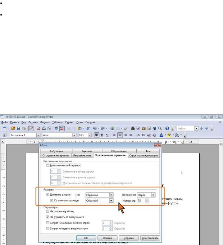Image resolution: width=223 pixels, height=245 pixels.
Task: Click Highlighting color icon
Action: click(169, 135)
